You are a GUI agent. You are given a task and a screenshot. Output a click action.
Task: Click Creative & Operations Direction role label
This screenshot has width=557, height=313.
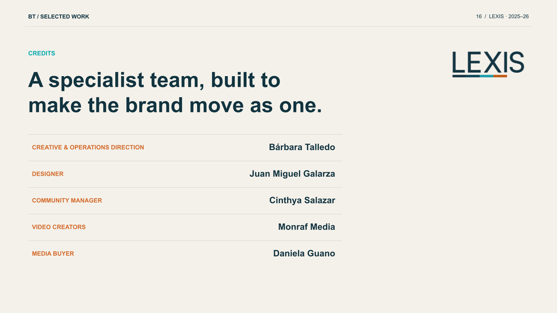88,147
